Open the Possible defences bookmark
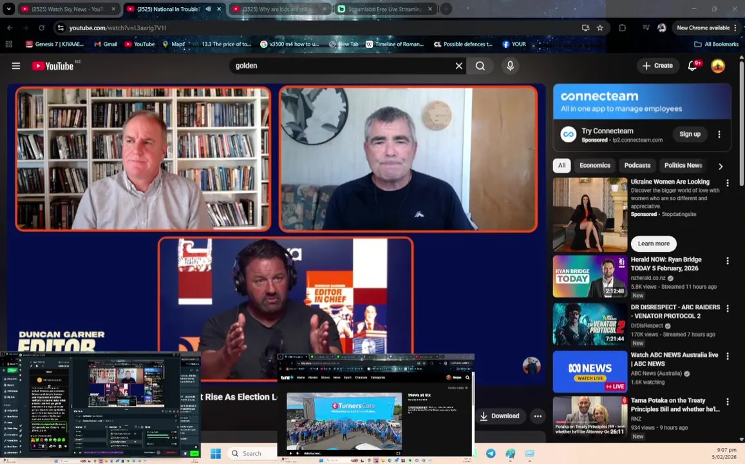745x464 pixels. 463,44
